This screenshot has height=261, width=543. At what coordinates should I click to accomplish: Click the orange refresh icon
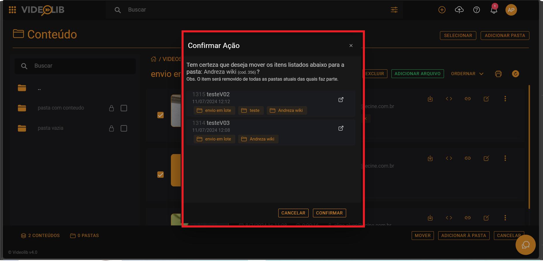(515, 74)
